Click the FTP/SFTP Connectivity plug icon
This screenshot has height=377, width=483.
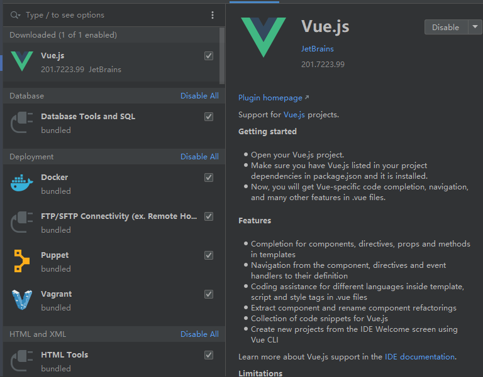click(22, 223)
